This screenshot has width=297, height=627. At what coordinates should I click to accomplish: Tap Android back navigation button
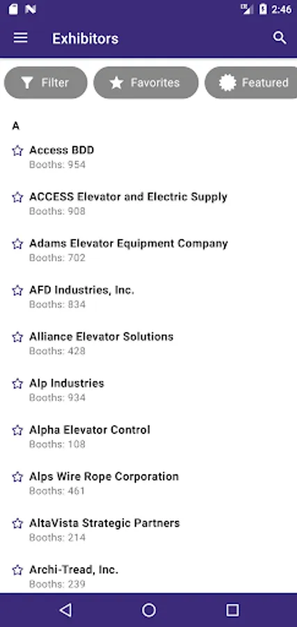pos(65,610)
